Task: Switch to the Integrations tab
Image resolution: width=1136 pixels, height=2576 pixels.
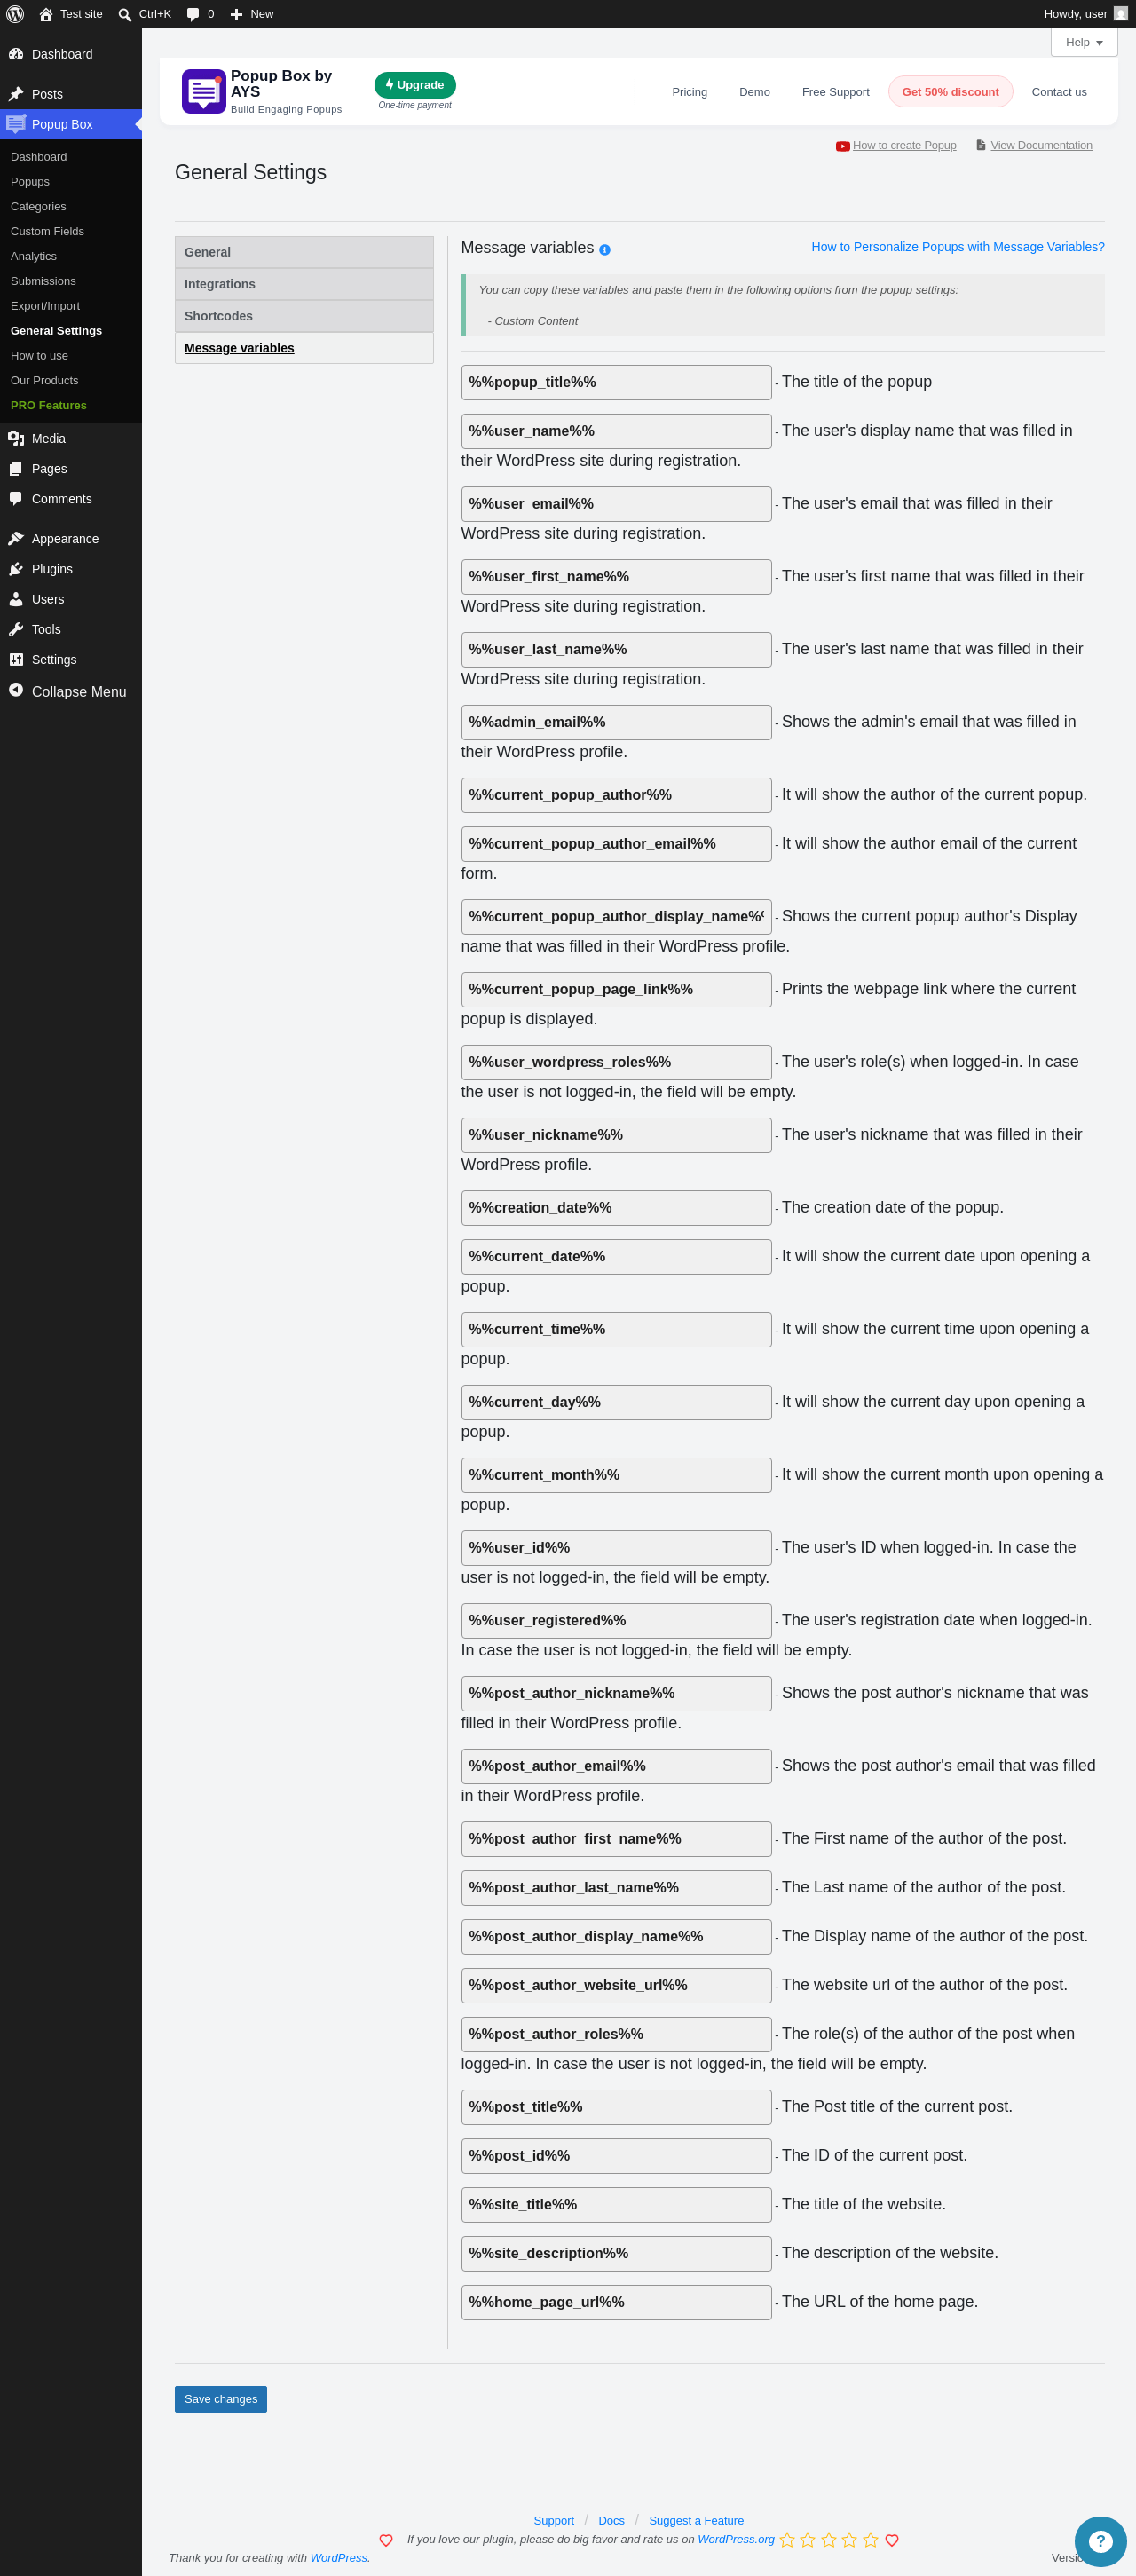Action: [304, 284]
